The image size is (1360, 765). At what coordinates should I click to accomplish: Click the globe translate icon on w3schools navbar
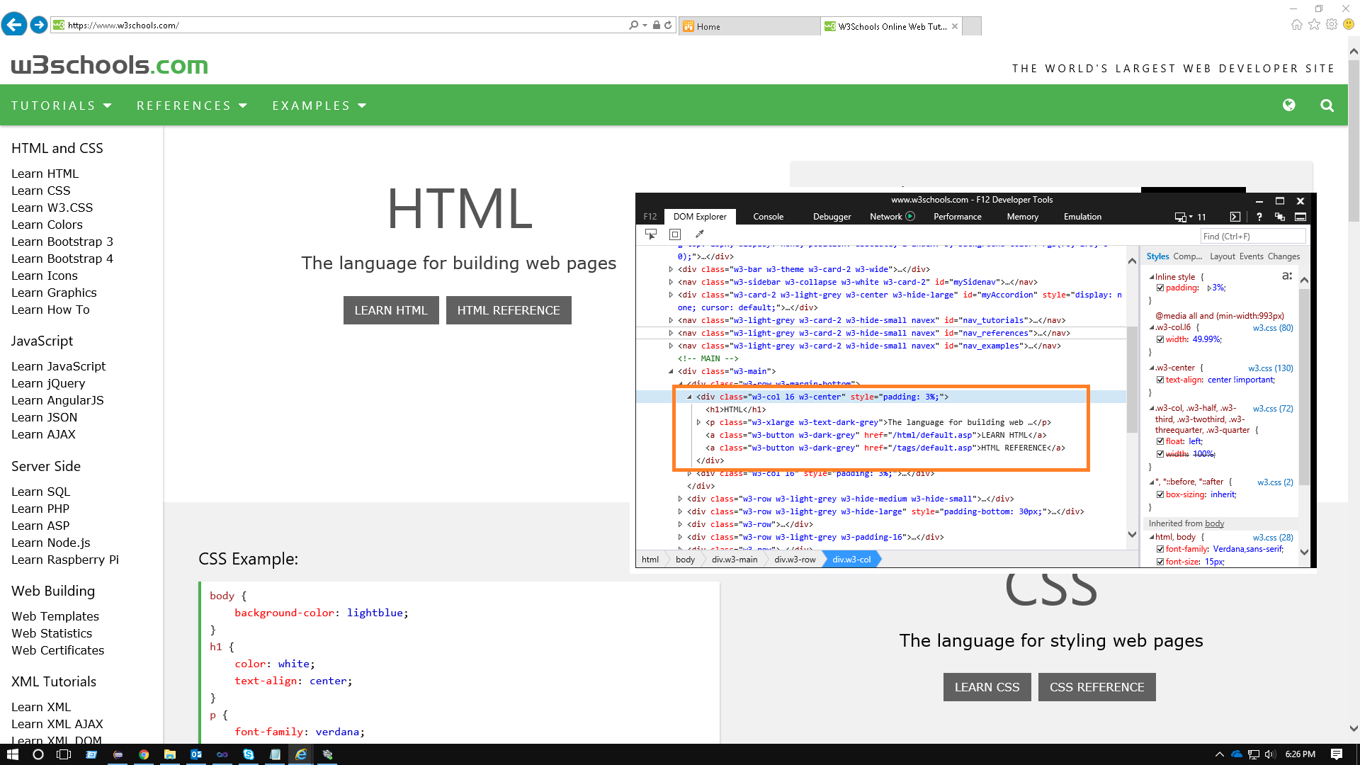[1289, 105]
